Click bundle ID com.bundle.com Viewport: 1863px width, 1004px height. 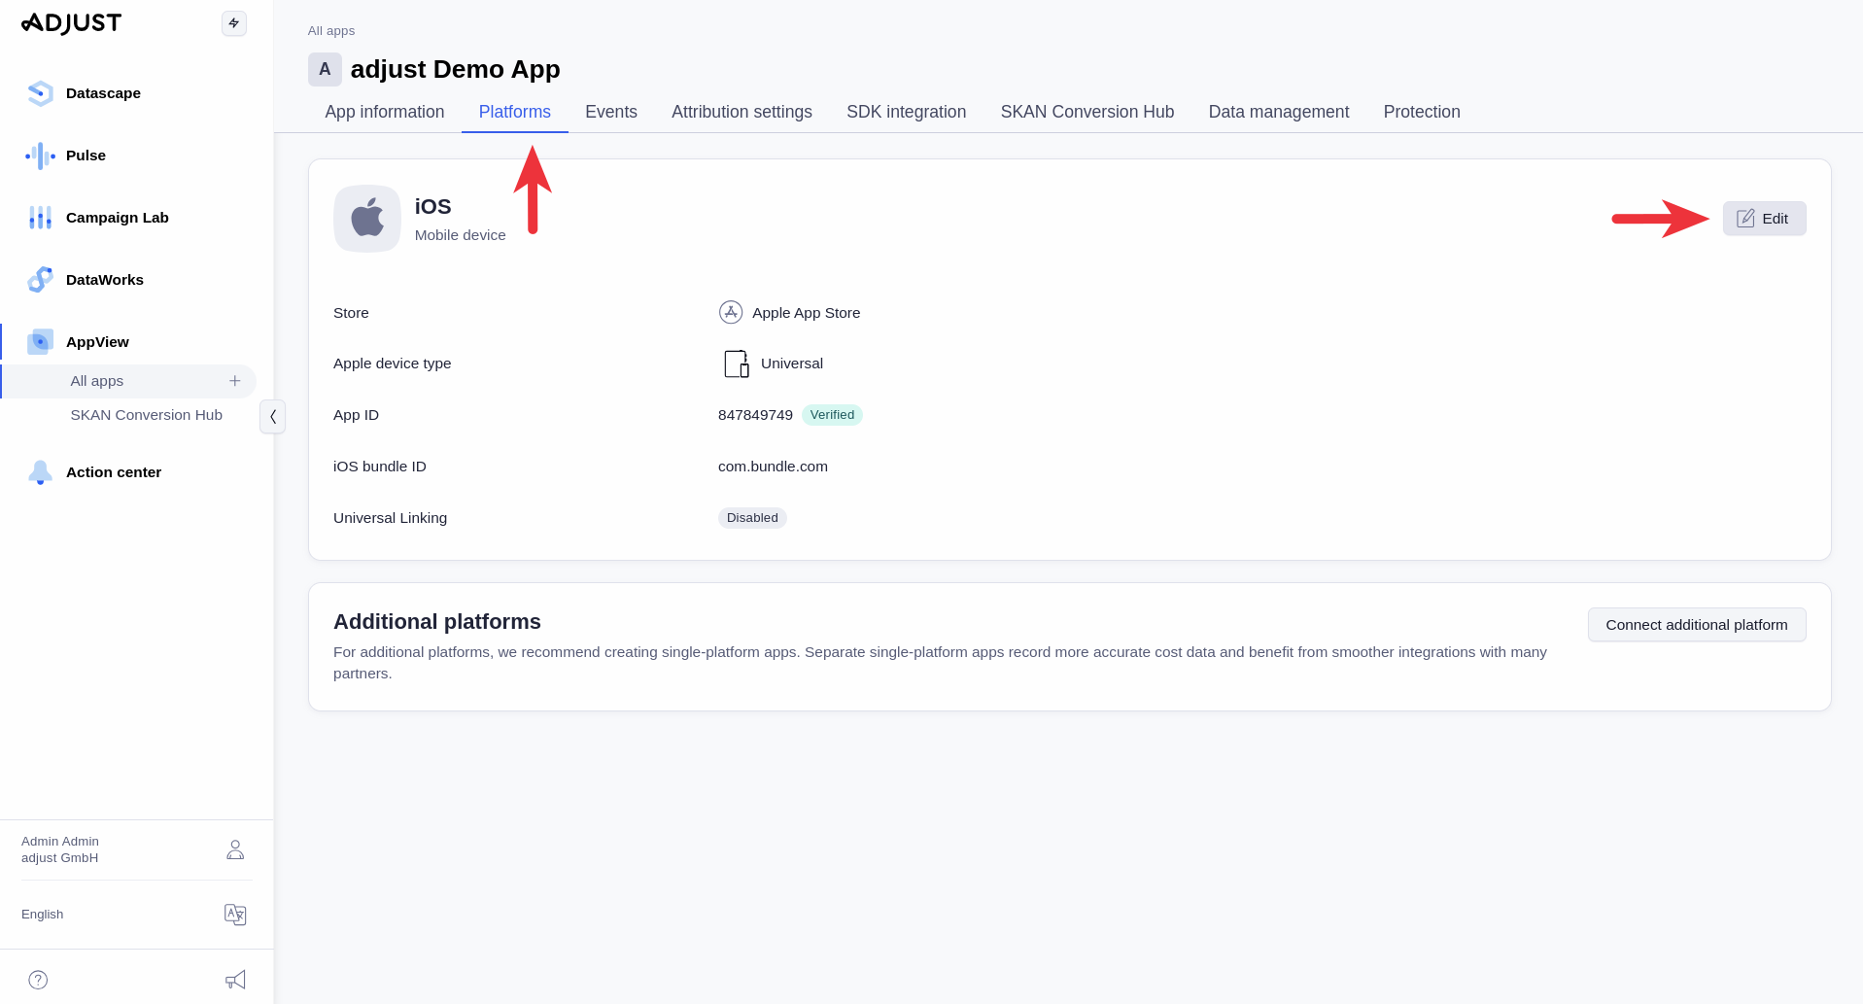[773, 467]
